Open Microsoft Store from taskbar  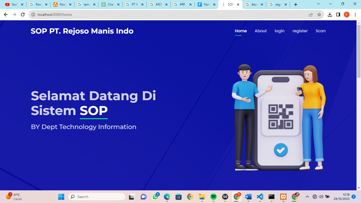(178, 197)
